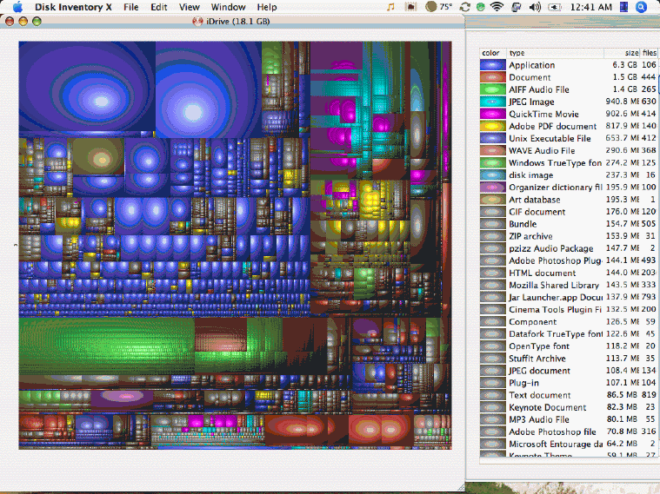Open the displays menu bar icon
This screenshot has height=494, width=660.
(516, 7)
